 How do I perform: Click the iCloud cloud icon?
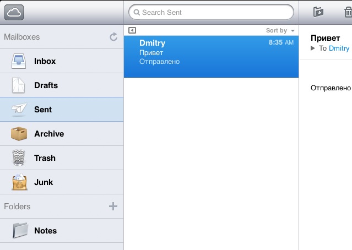click(14, 12)
